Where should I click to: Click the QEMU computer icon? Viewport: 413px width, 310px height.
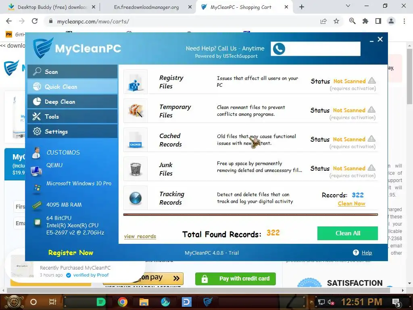pyautogui.click(x=36, y=171)
